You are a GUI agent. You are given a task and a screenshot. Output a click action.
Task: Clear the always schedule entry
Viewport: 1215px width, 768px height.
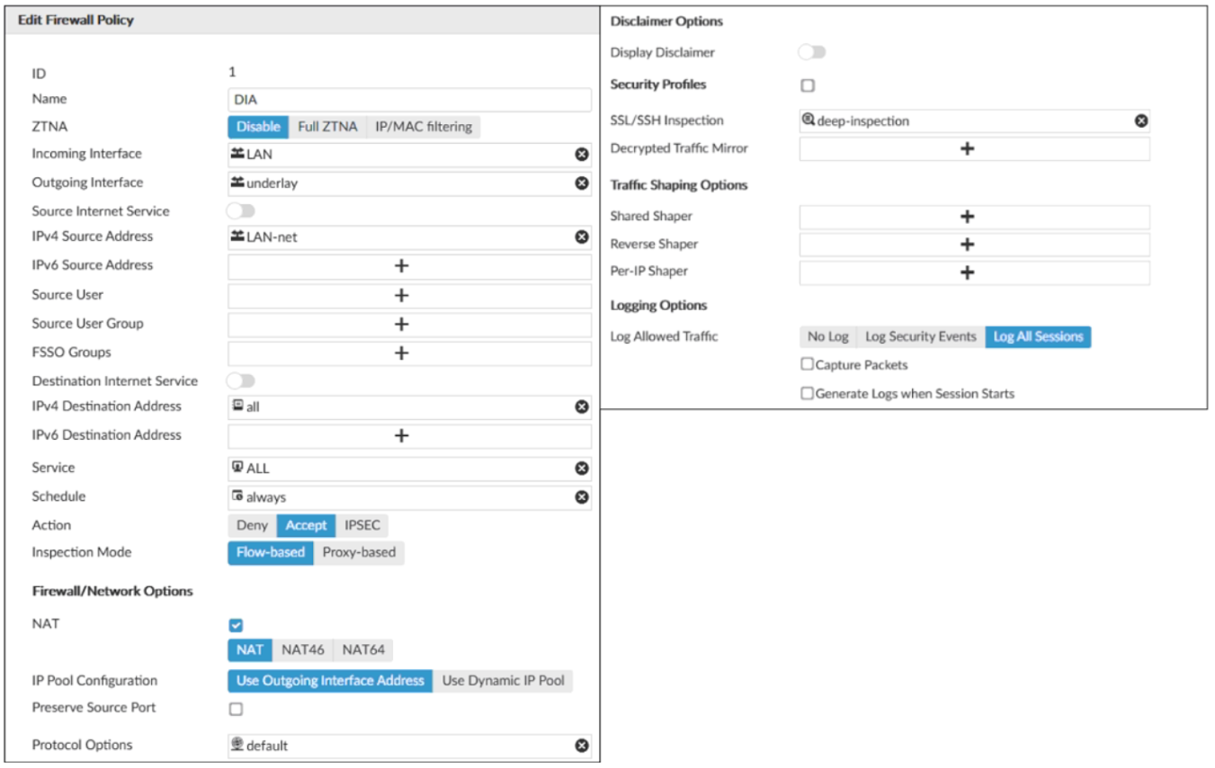(582, 497)
